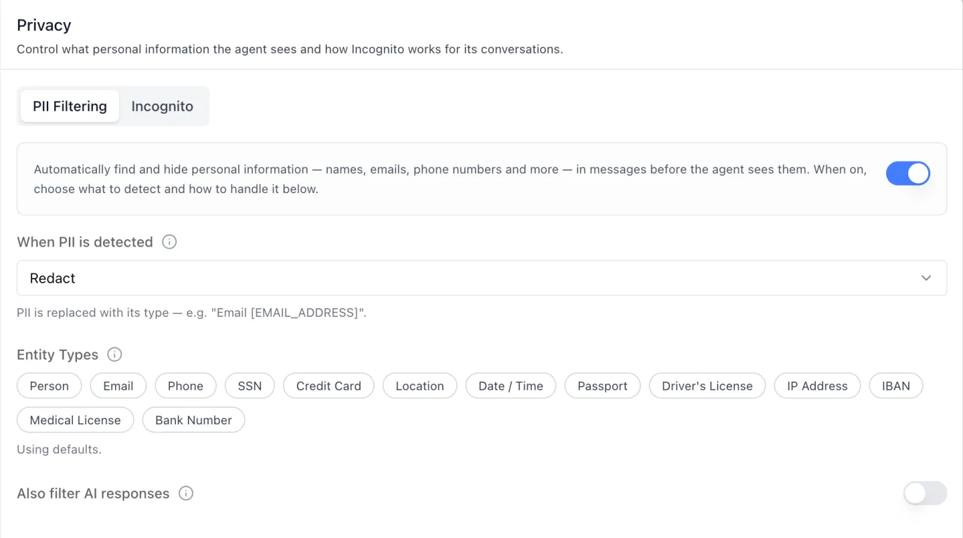963x538 pixels.
Task: Select the IBAN entity chip
Action: tap(896, 386)
